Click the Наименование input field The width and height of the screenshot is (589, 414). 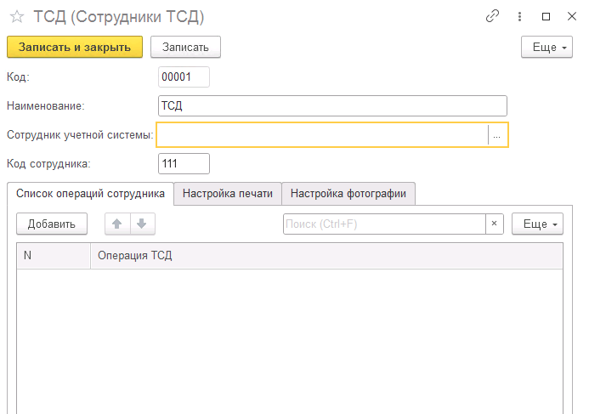332,106
